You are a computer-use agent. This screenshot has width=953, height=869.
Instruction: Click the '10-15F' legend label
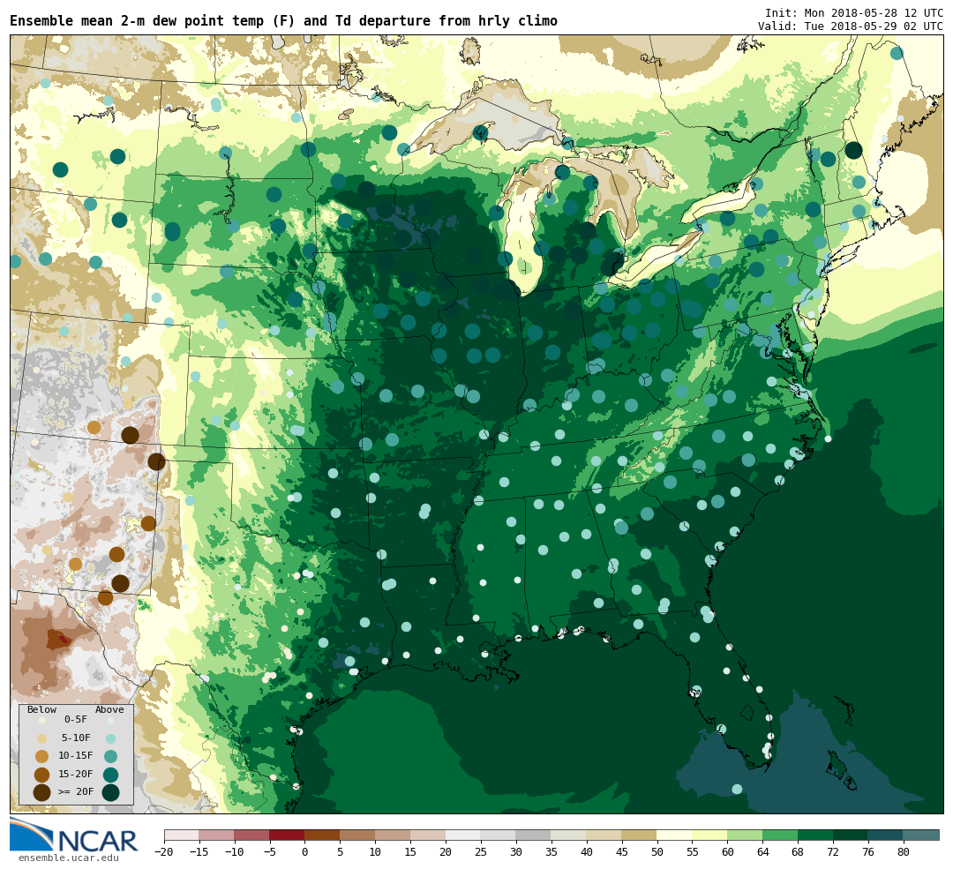click(x=76, y=756)
